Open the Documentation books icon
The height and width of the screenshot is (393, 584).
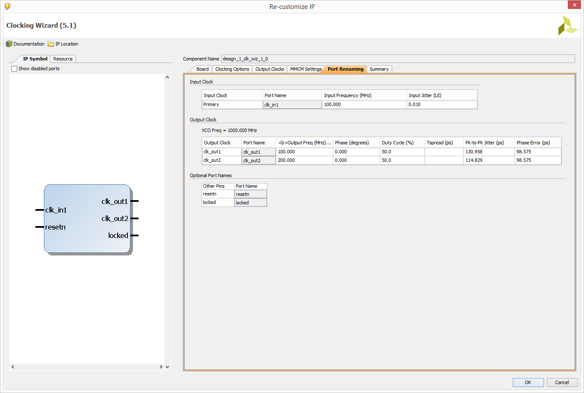click(9, 44)
